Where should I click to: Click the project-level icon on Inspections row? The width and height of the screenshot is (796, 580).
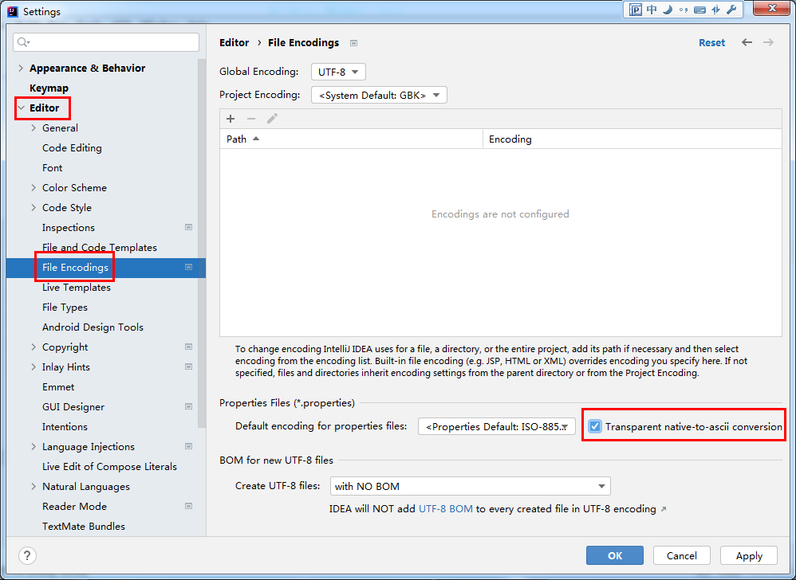click(189, 227)
